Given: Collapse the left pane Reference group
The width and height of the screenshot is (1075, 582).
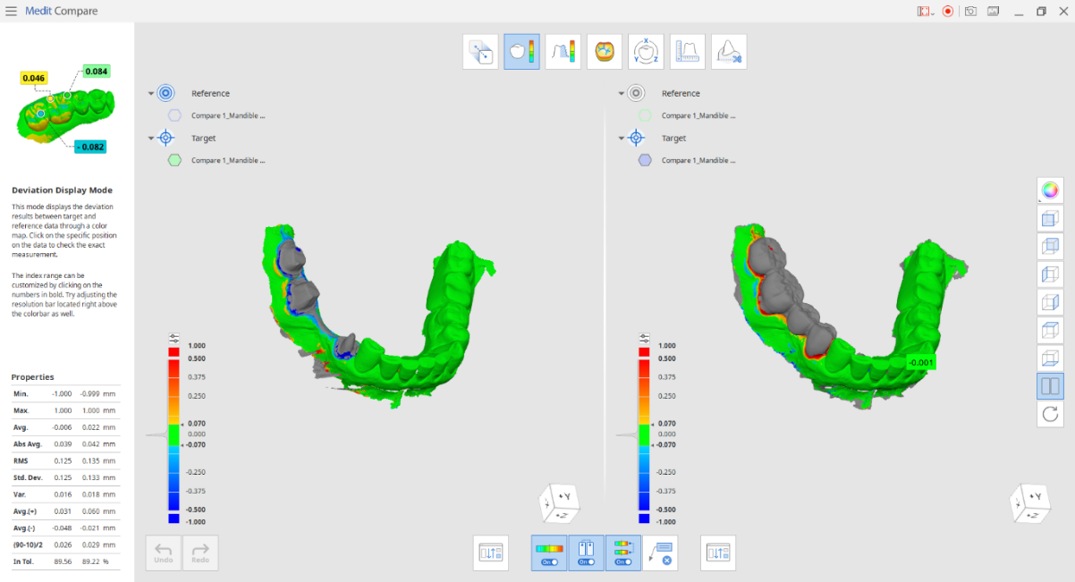Looking at the screenshot, I should point(151,93).
